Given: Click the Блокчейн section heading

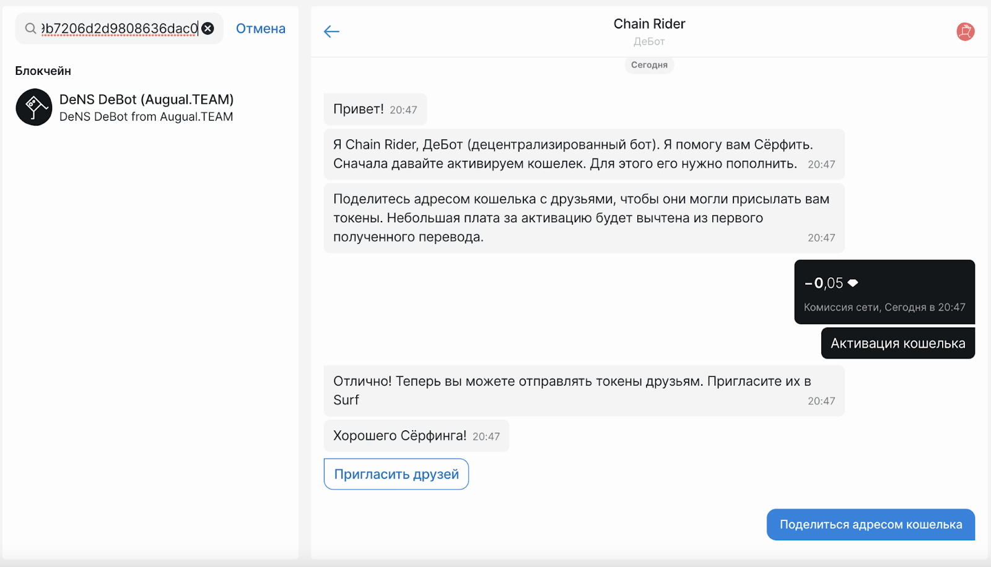Looking at the screenshot, I should click(43, 71).
